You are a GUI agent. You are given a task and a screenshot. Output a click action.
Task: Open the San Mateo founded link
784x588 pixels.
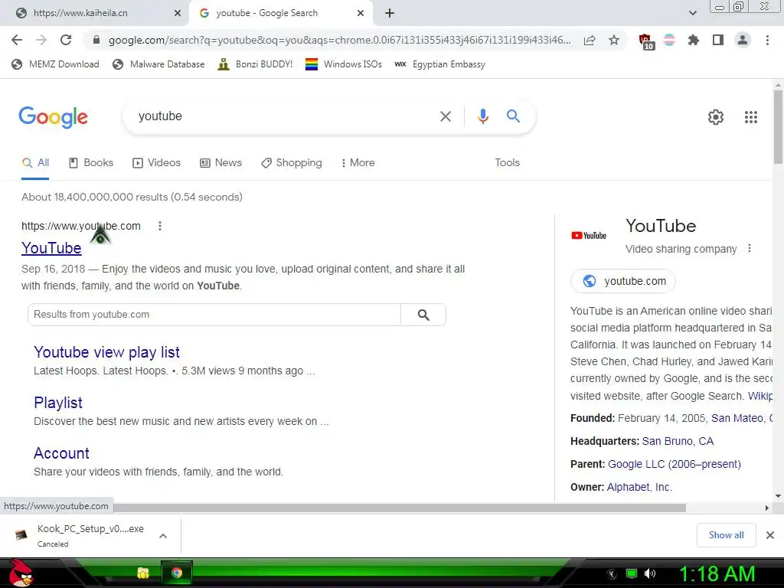click(741, 418)
